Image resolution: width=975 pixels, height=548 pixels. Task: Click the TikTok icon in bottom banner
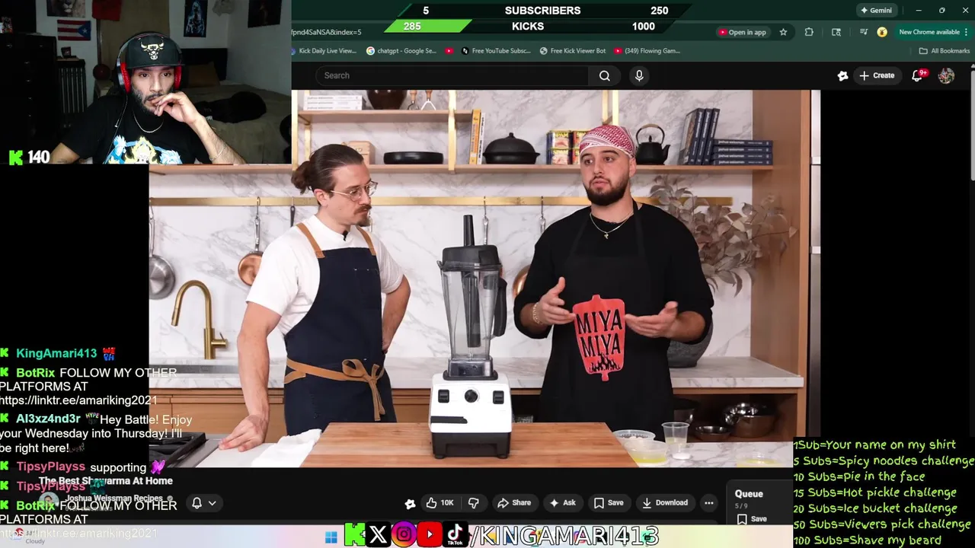click(456, 534)
